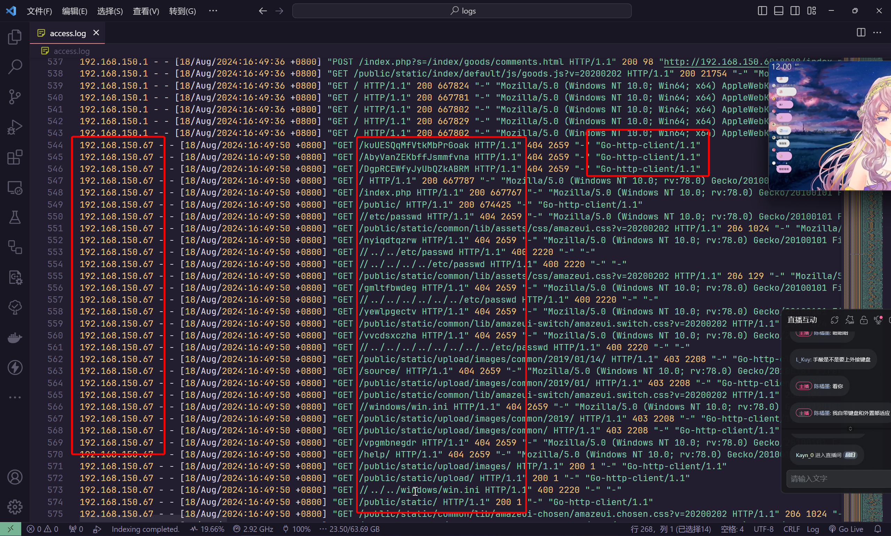Toggle the microphone in live chat panel
891x536 pixels.
pos(878,320)
